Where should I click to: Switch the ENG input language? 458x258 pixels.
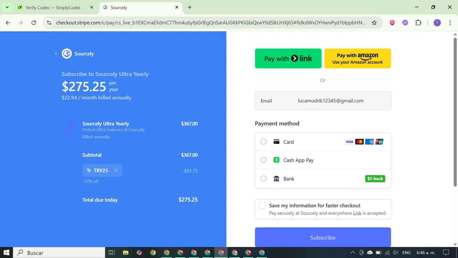click(x=406, y=252)
